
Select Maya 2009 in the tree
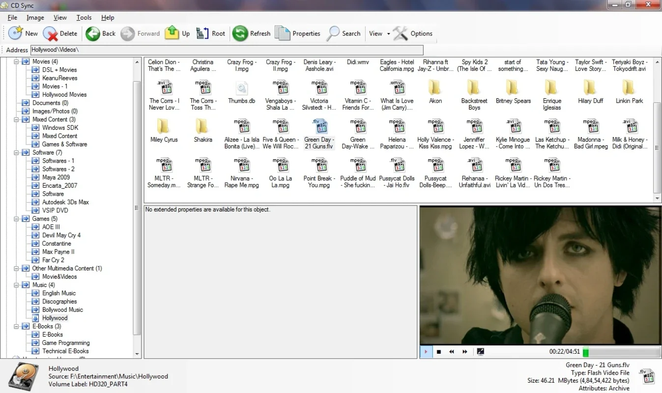(56, 177)
